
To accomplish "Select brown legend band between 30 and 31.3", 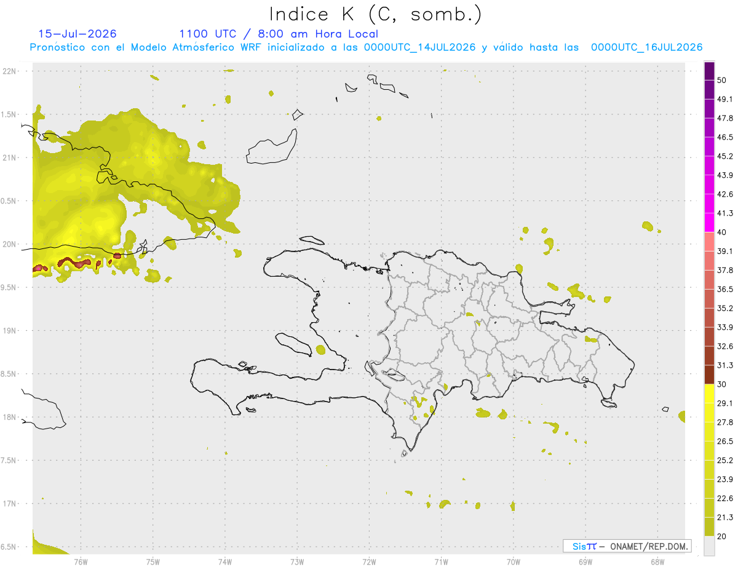I will tap(709, 374).
